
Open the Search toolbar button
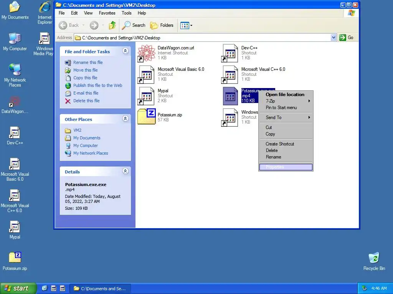(x=134, y=25)
